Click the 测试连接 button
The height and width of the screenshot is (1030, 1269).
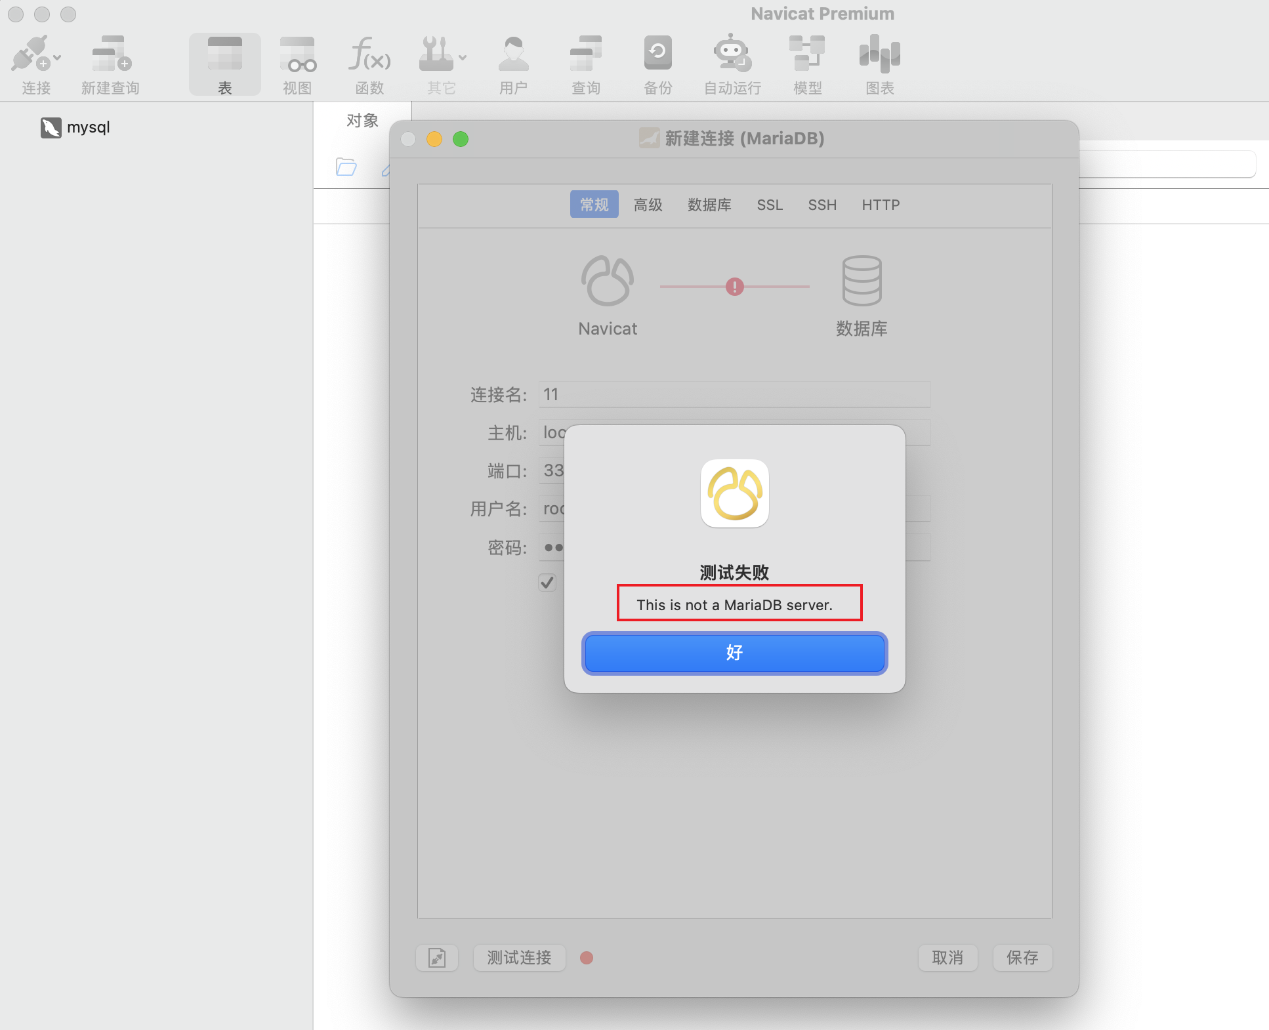[519, 958]
